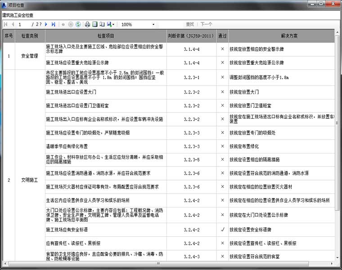Click the 检查项目 column header
342x270 pixels.
pos(106,36)
